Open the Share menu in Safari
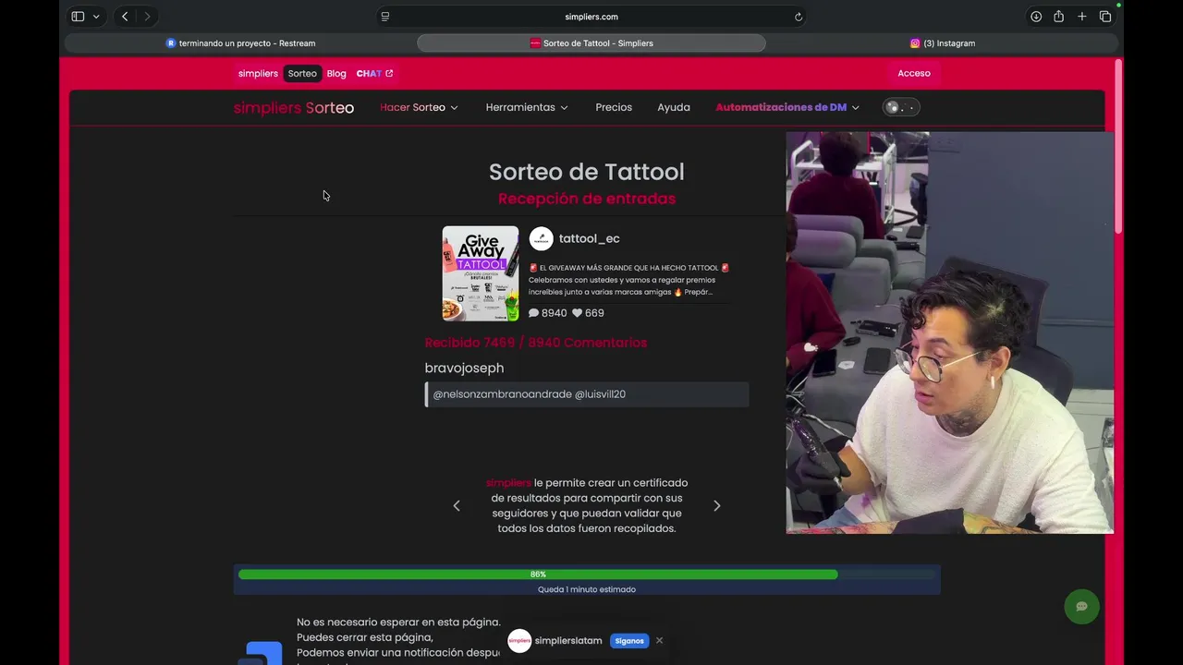The image size is (1183, 665). click(1059, 17)
